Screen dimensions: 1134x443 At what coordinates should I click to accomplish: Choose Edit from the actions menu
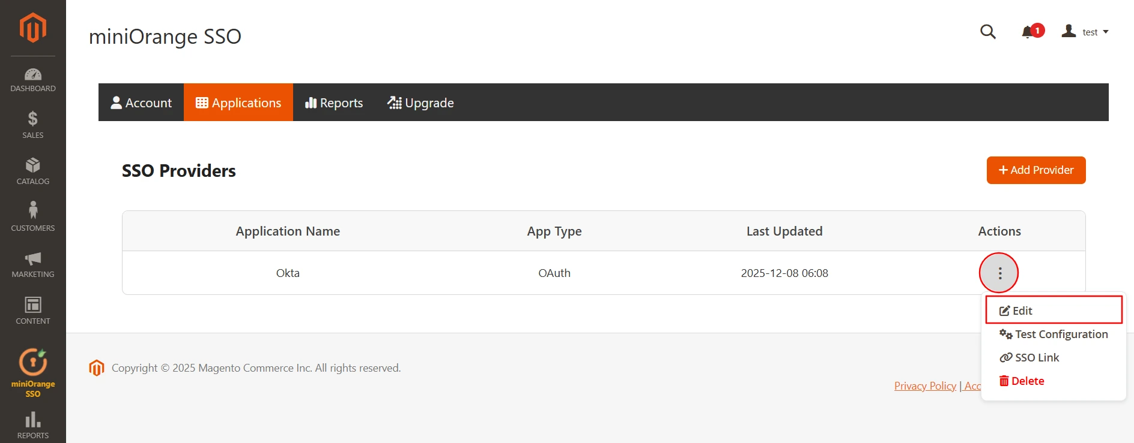click(1054, 311)
